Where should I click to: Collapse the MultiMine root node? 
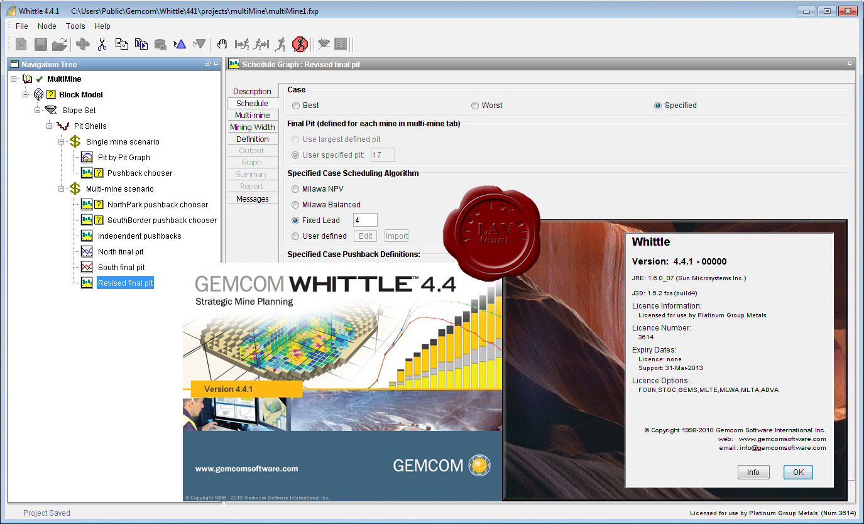click(x=14, y=79)
